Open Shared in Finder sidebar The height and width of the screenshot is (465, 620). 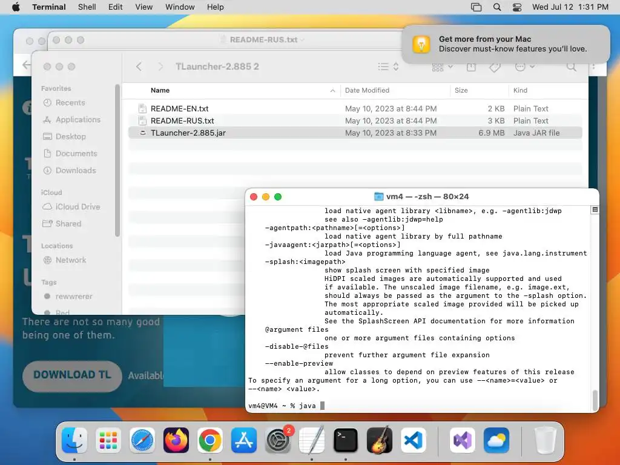(x=62, y=224)
